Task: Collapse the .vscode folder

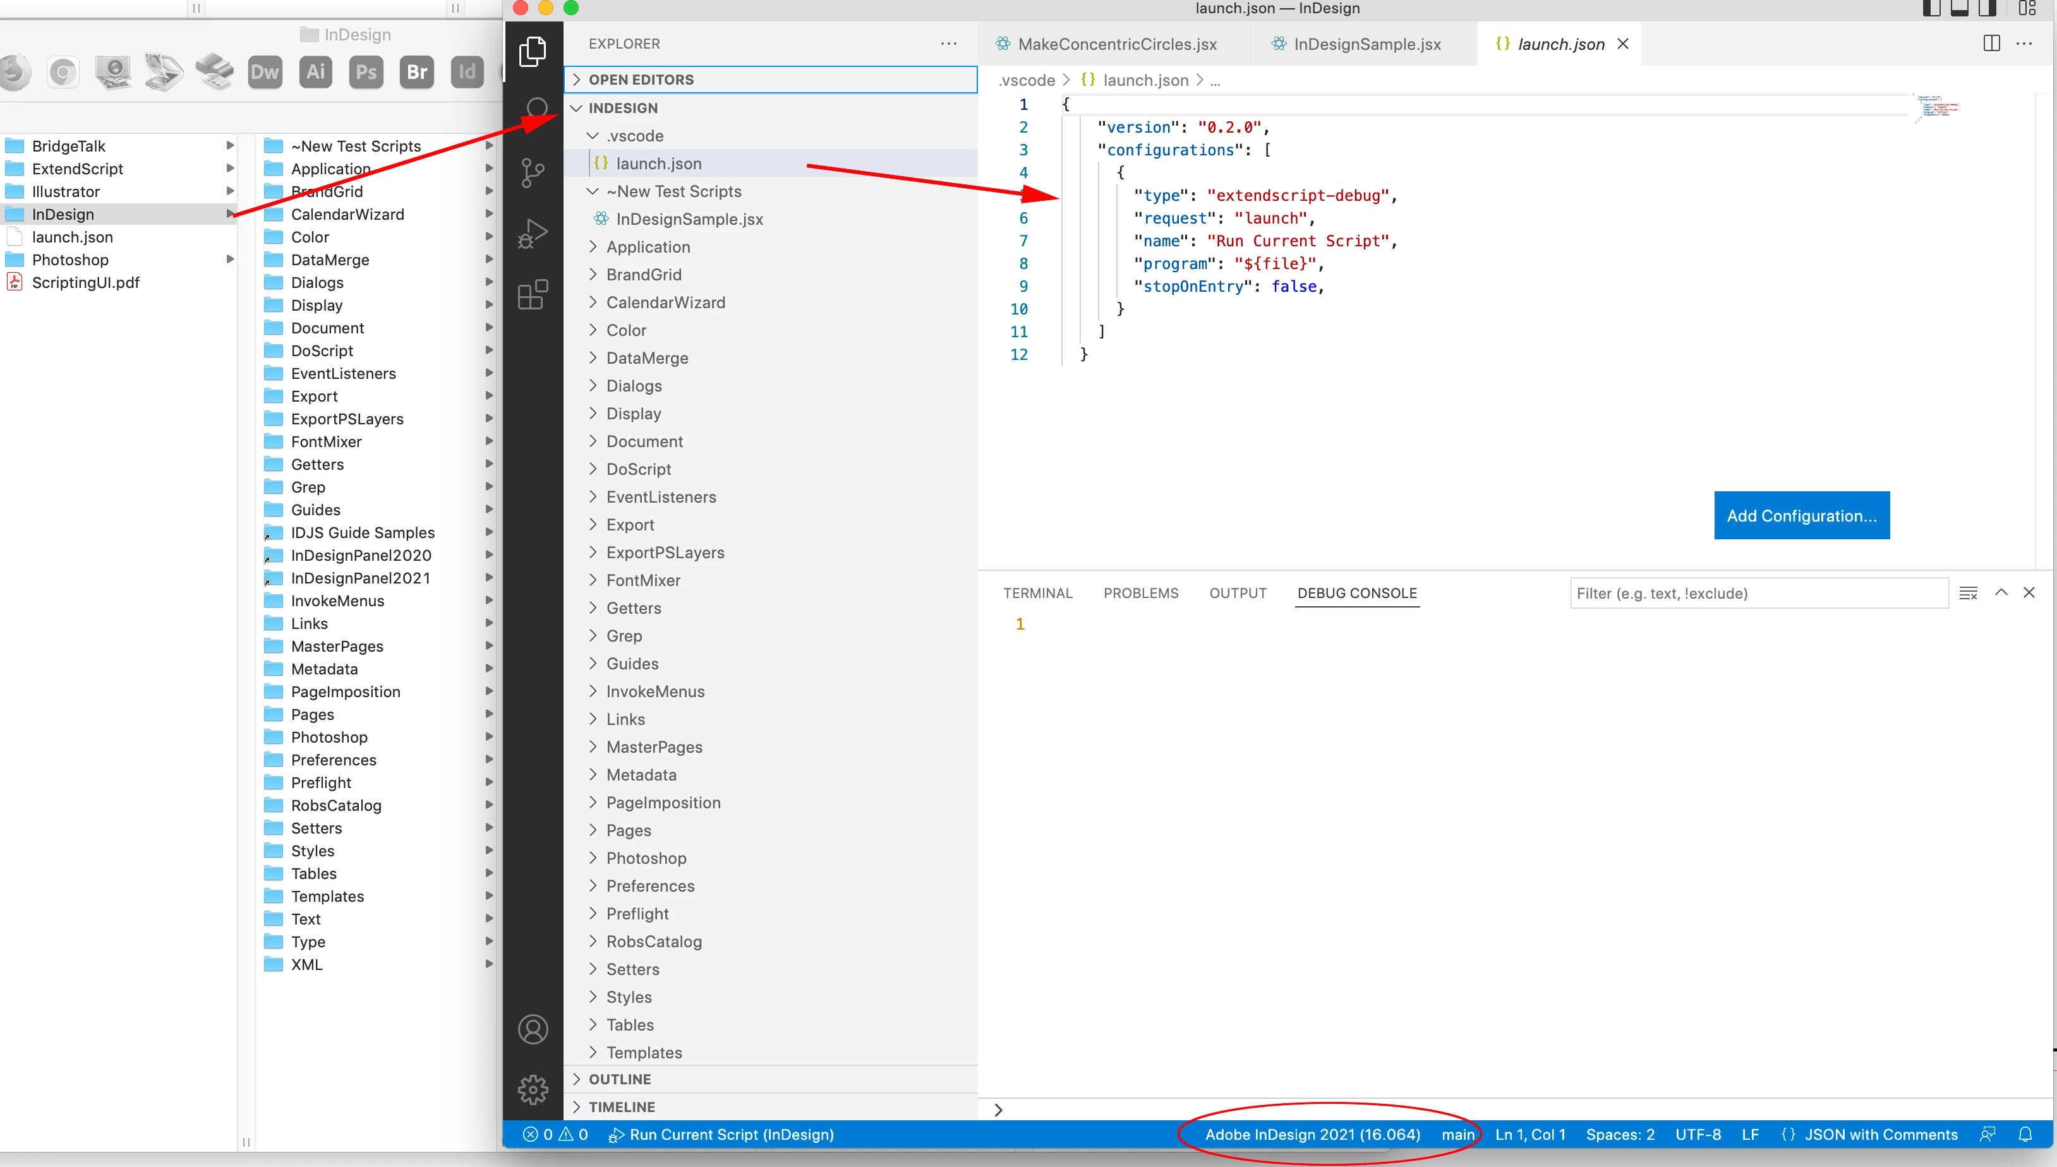Action: (634, 135)
